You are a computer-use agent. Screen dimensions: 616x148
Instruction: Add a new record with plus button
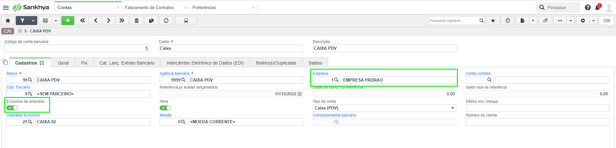pos(68,21)
